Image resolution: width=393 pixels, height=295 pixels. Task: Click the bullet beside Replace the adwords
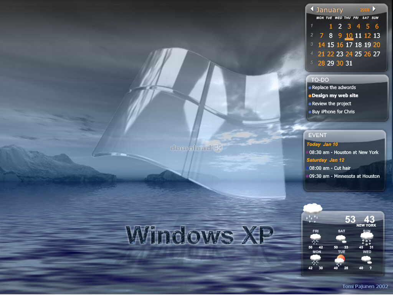pyautogui.click(x=310, y=88)
